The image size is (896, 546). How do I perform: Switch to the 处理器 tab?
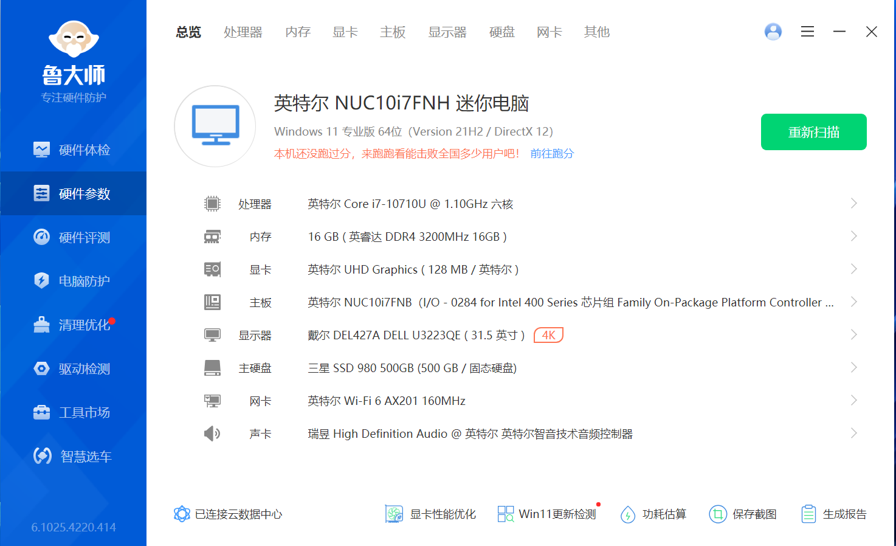coord(243,32)
